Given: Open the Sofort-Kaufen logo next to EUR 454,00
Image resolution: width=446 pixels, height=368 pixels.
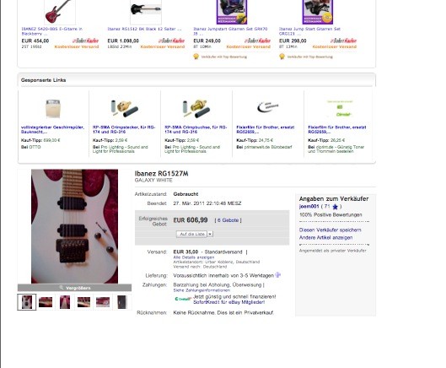Looking at the screenshot, I should point(85,41).
